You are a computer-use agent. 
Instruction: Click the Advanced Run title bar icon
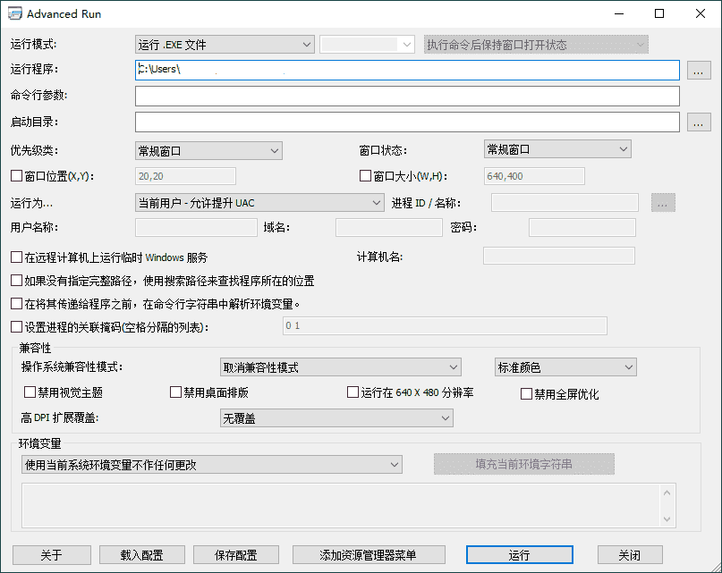pos(14,14)
